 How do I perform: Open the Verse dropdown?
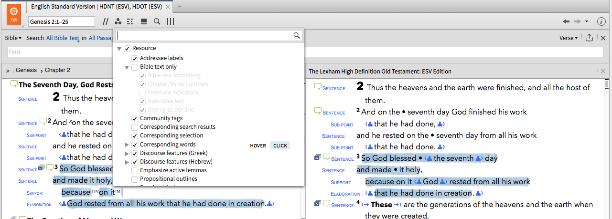coord(569,38)
